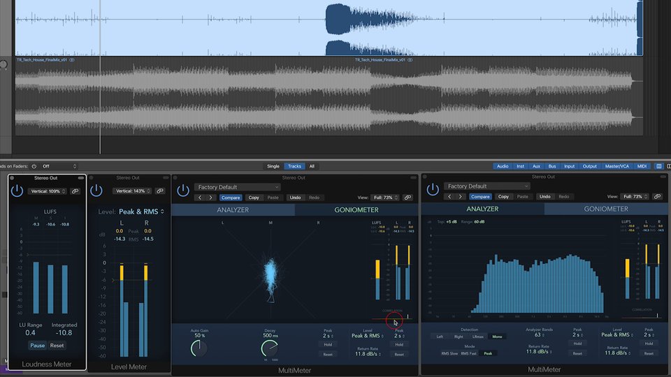This screenshot has width=671, height=377.
Task: Click link icon in Loudness Meter window
Action: tap(75, 191)
